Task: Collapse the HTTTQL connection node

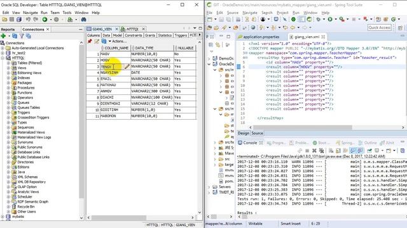Action: (3, 58)
